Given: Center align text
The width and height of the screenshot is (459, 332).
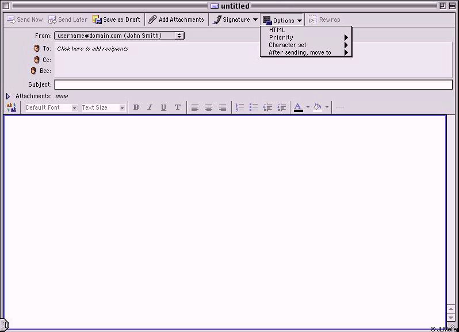Looking at the screenshot, I should tap(209, 107).
